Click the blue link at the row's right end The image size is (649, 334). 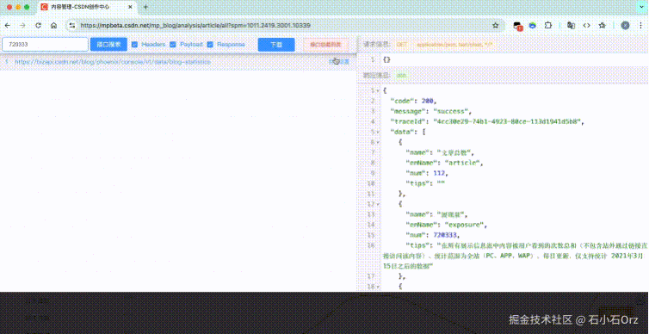tap(339, 62)
